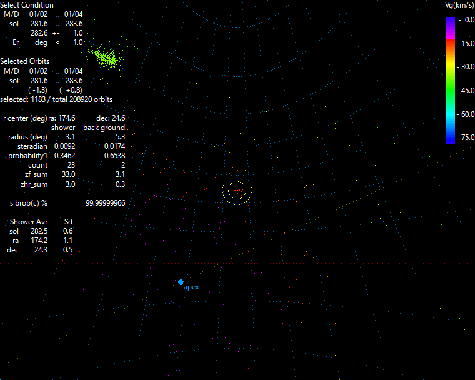
Task: Click the probability1 value 0.6538
Action: click(115, 156)
